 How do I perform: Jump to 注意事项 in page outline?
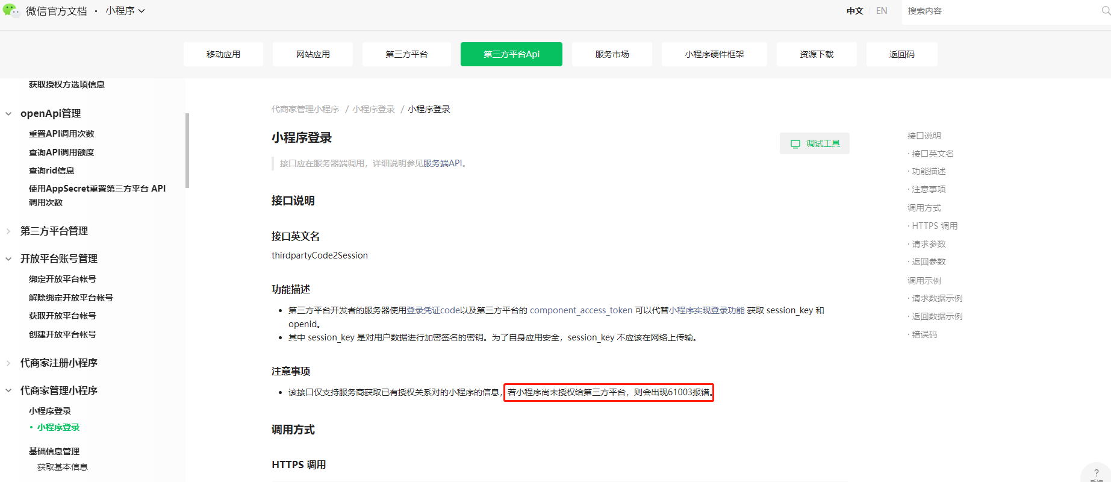tap(929, 189)
